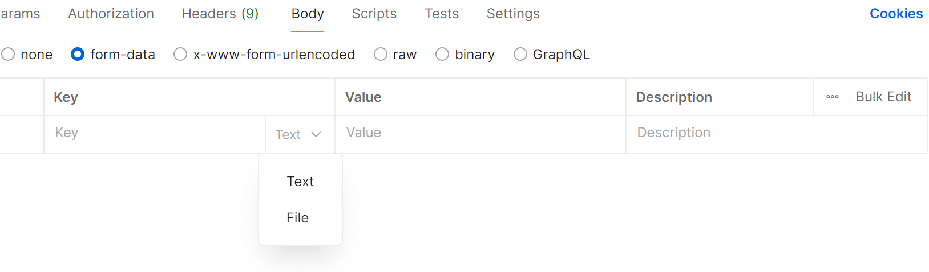The width and height of the screenshot is (929, 272).
Task: Pick Text from the type dropdown menu
Action: point(300,182)
